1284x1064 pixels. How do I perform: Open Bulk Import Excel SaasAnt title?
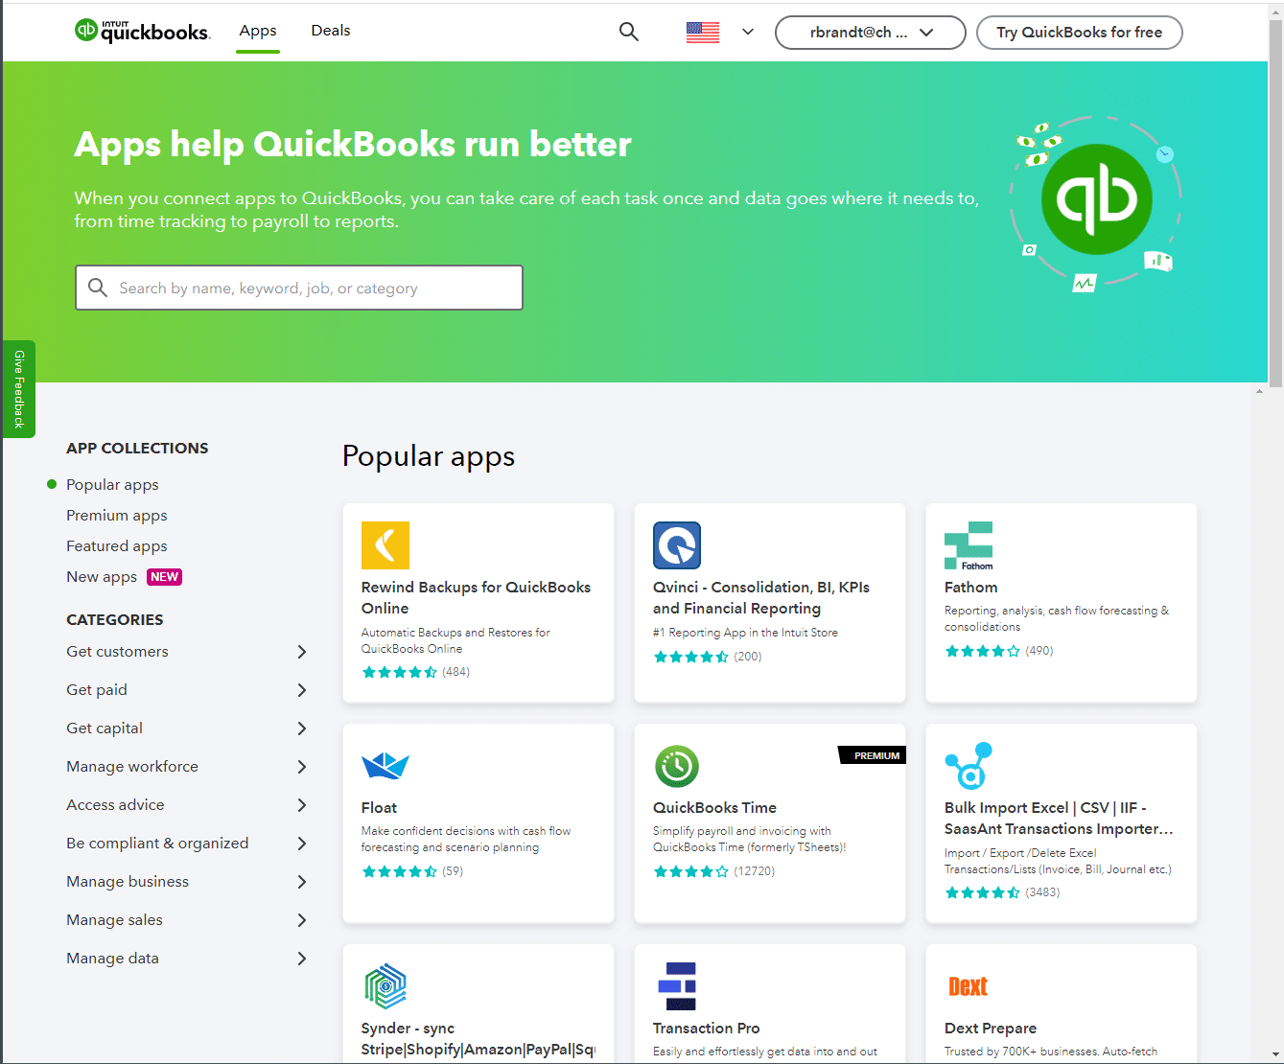1059,818
